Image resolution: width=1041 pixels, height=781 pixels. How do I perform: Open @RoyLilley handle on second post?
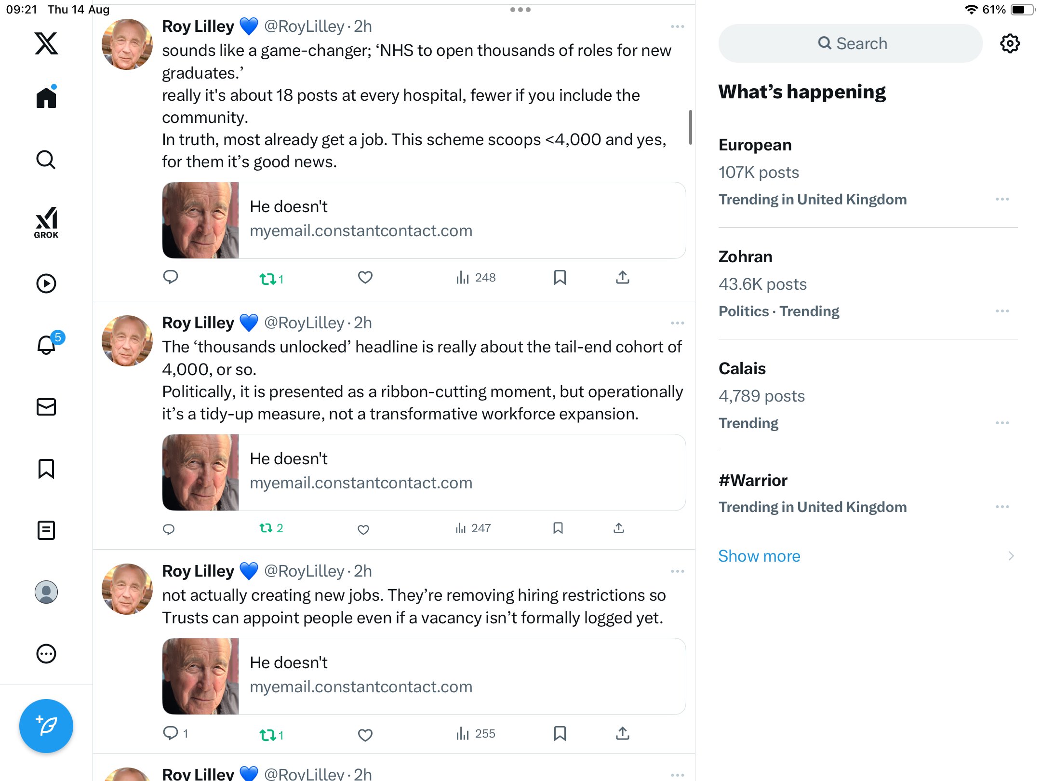tap(305, 323)
